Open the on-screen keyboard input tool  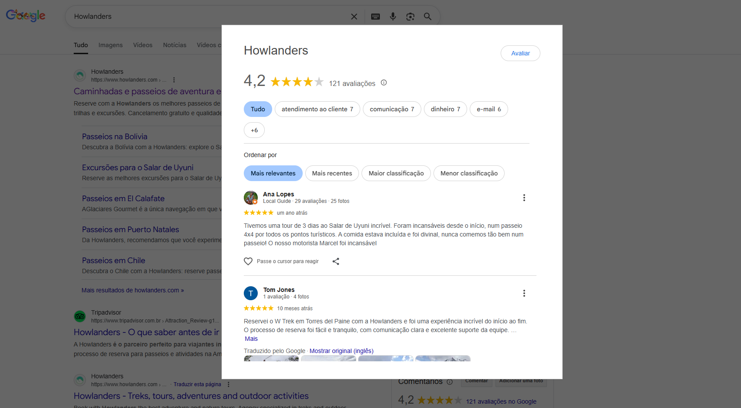pos(375,17)
